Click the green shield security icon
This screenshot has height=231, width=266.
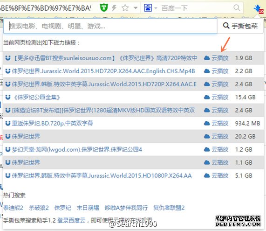coord(104,7)
